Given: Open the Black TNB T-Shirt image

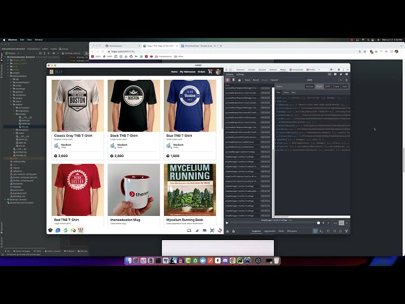Looking at the screenshot, I should tap(134, 106).
